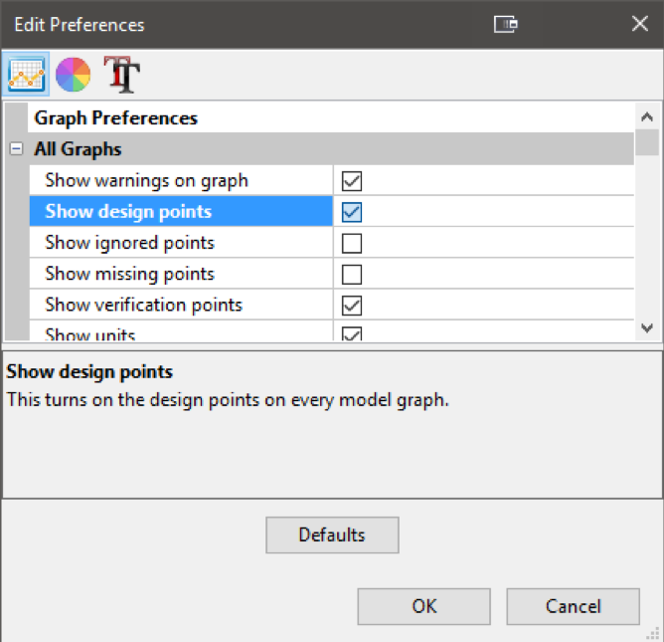The width and height of the screenshot is (664, 642).
Task: Enable Show ignored points checkbox
Action: pos(352,243)
